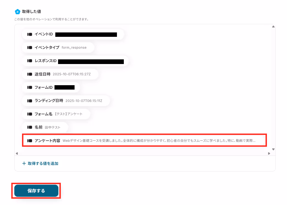Screen dimensions: 287x205
Task: Click the scroll up arrow of the values list
Action: click(273, 26)
